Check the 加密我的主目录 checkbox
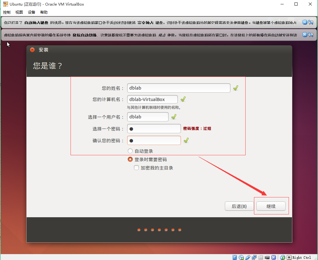Image resolution: width=318 pixels, height=260 pixels. (136, 168)
